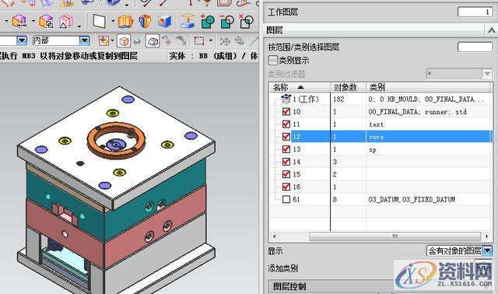This screenshot has height=294, width=498.
Task: Uncheck layer 10 visibility checkbox
Action: 286,112
